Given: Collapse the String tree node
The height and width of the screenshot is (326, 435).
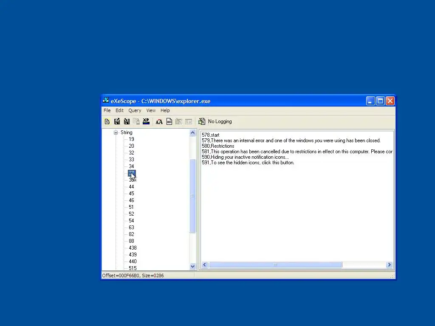Looking at the screenshot, I should point(116,132).
